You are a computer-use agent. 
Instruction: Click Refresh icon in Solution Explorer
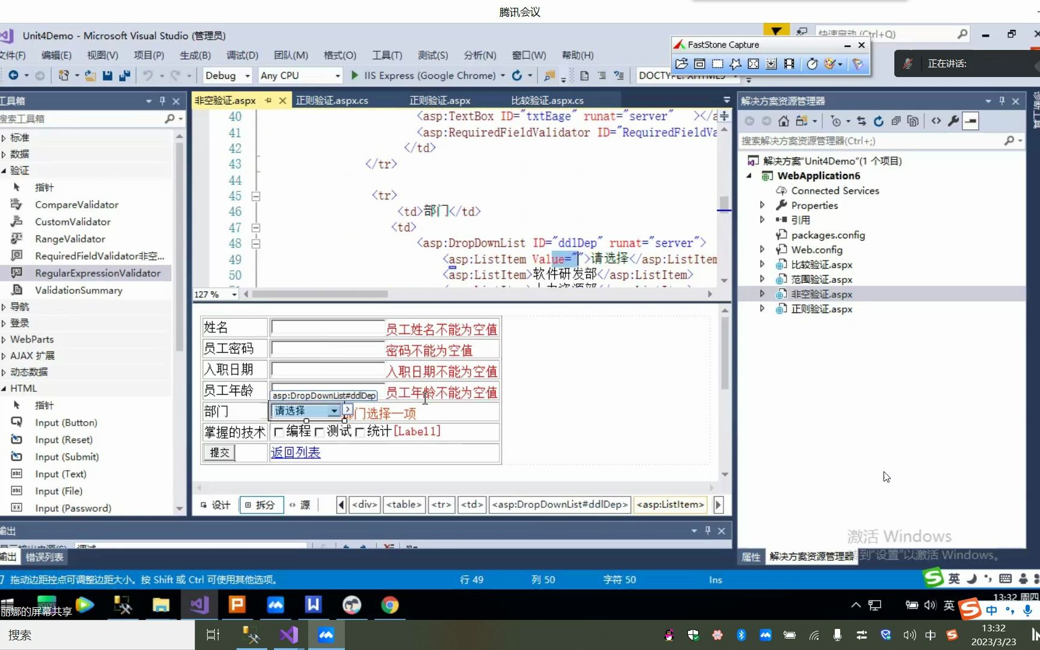coord(879,121)
